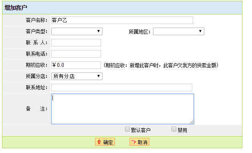Click the 期初应收 explanation hint text
Screen dimensions: 252x153
point(161,65)
